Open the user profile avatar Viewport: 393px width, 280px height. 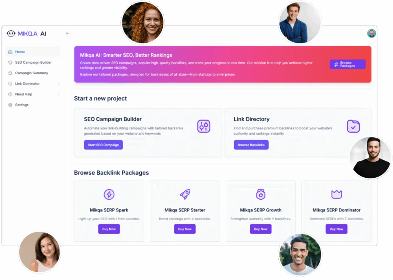click(372, 33)
